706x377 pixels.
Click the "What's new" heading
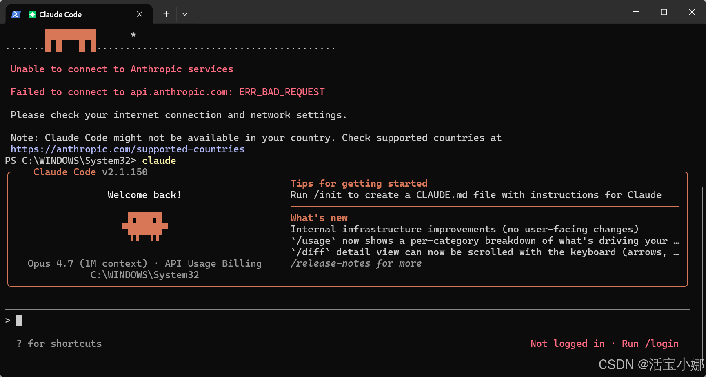pyautogui.click(x=319, y=218)
